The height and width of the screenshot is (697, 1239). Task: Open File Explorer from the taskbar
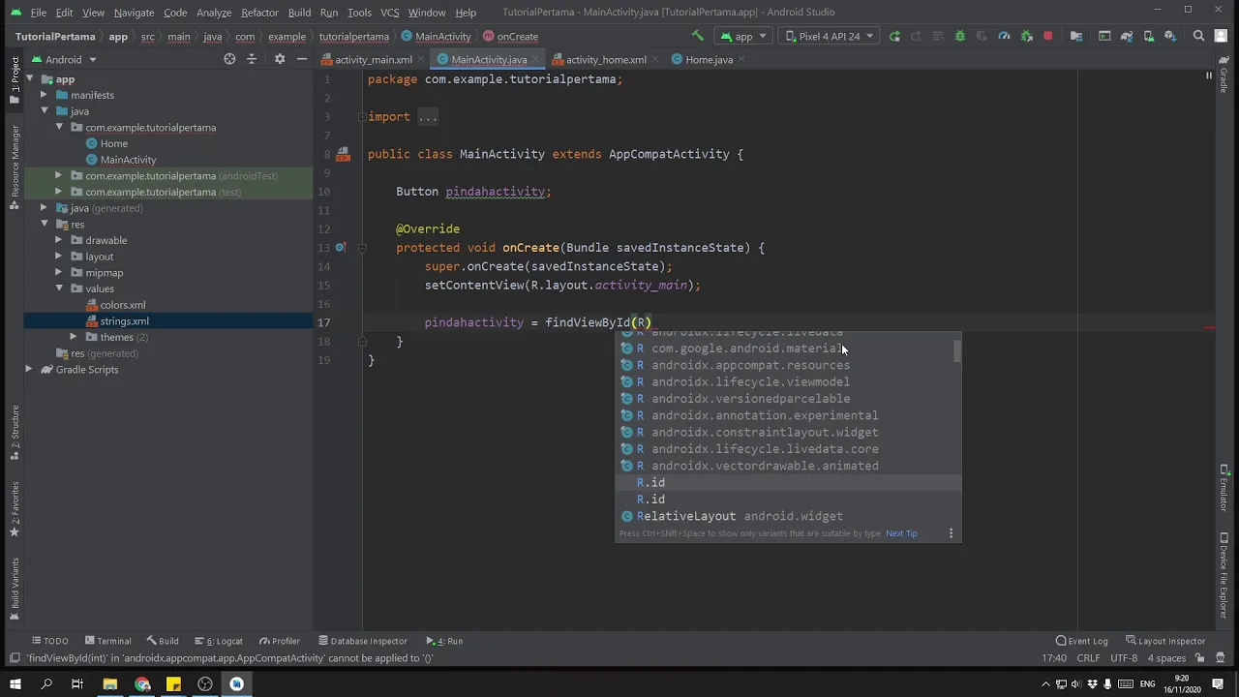[109, 684]
